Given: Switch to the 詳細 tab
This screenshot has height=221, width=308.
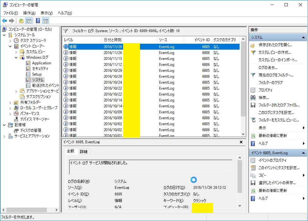Looking at the screenshot, I should click(84, 151).
